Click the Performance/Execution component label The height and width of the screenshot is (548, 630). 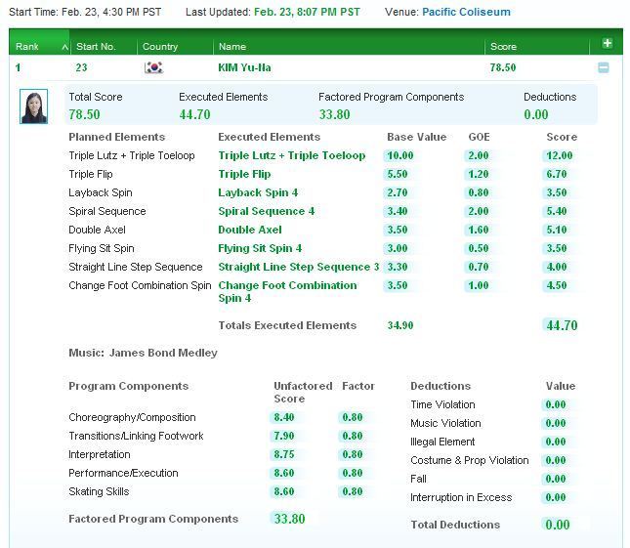(x=123, y=473)
